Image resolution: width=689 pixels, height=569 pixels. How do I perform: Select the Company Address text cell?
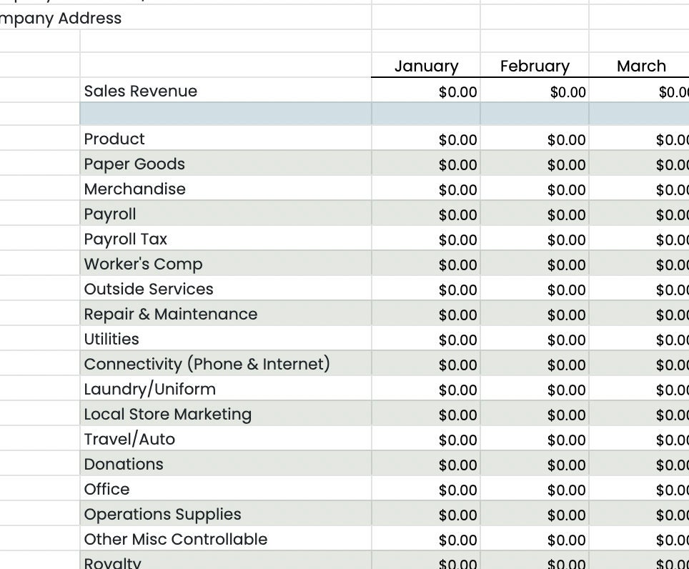[x=61, y=18]
